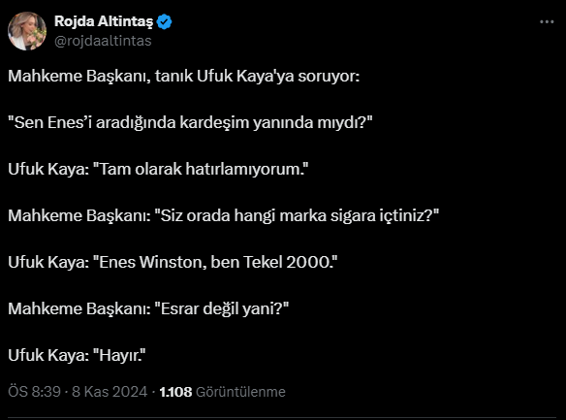Click the ÖS 8:39 timestamp

[34, 392]
